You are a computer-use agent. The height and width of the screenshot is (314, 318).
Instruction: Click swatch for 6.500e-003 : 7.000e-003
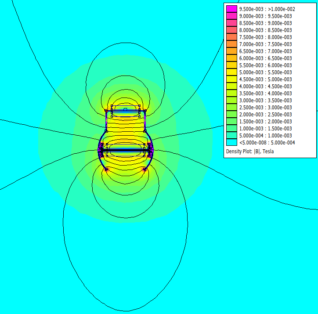coord(231,51)
